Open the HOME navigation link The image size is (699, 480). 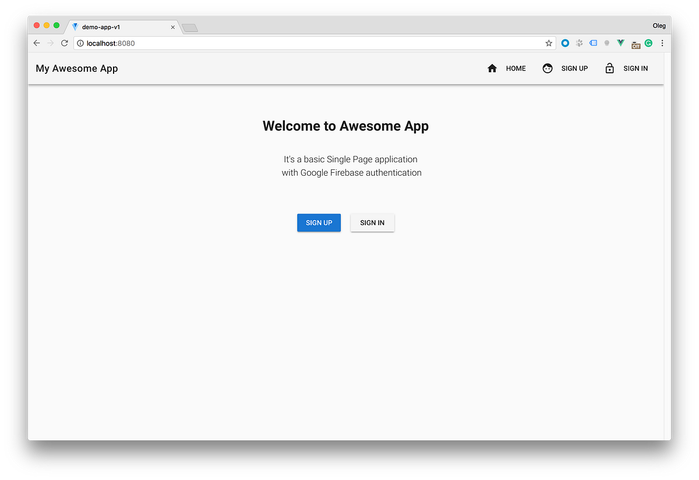coord(516,68)
